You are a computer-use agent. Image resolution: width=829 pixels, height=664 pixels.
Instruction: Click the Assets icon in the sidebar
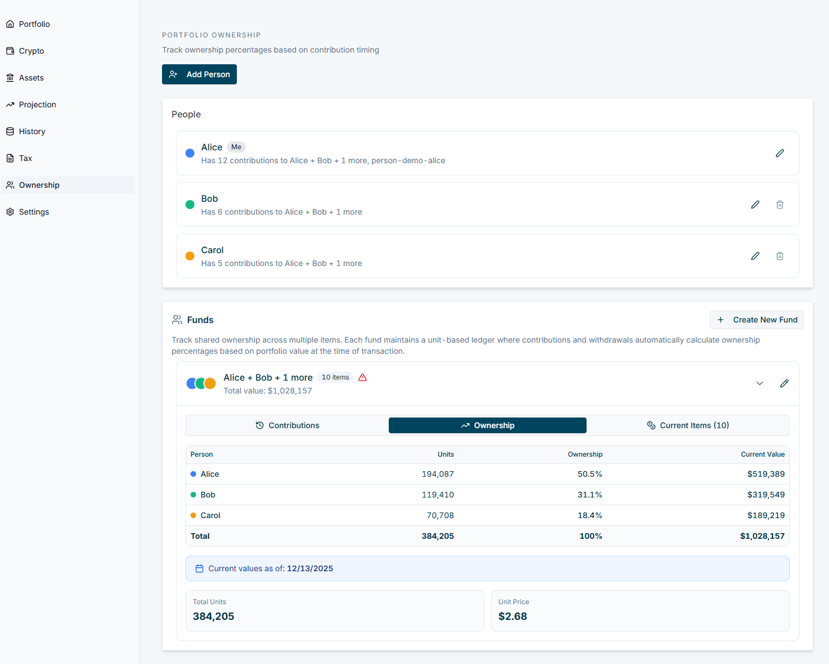point(10,78)
